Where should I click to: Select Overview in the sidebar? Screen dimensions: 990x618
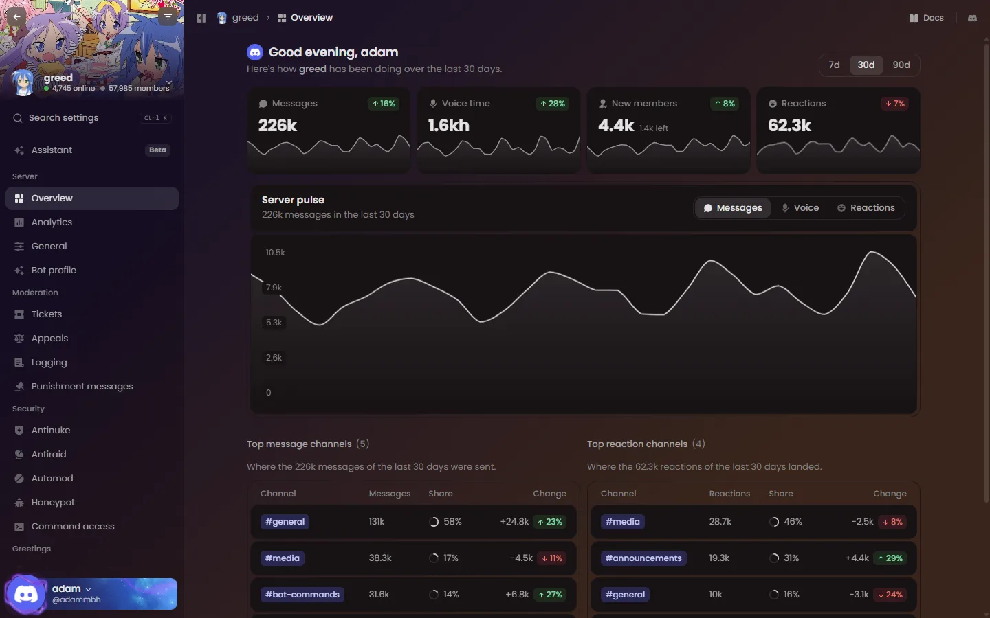pyautogui.click(x=91, y=198)
